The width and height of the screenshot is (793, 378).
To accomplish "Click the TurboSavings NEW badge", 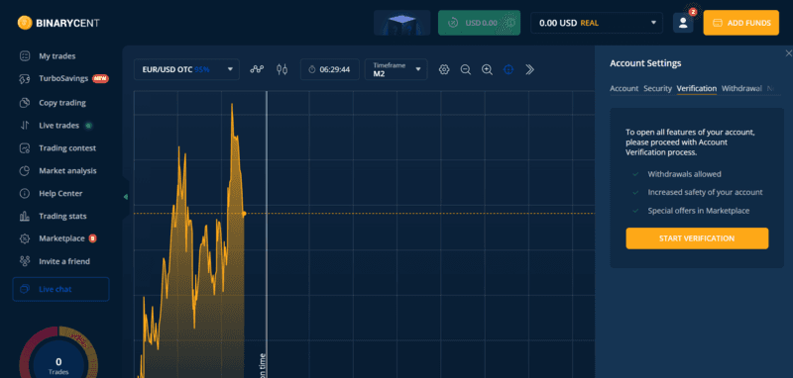I will pos(101,79).
